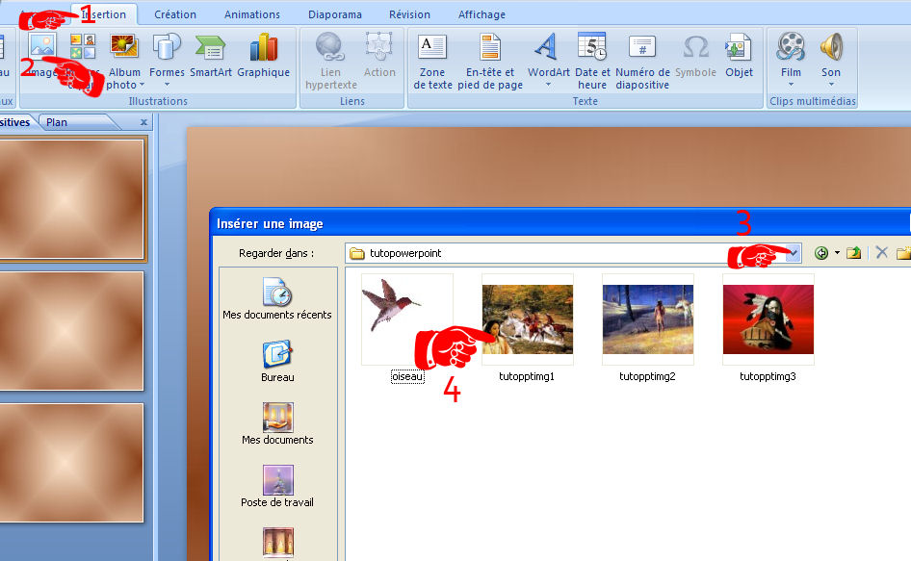The image size is (911, 561).
Task: Switch to the Création tab
Action: [x=175, y=14]
